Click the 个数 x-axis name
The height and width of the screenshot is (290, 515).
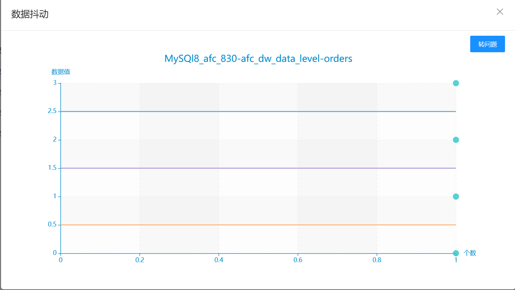(x=470, y=253)
